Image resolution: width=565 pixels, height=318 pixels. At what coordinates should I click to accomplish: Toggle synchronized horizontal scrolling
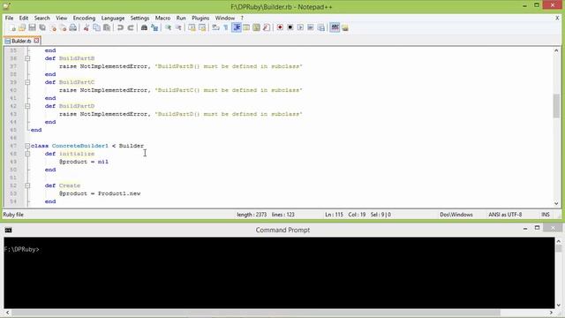(202, 27)
